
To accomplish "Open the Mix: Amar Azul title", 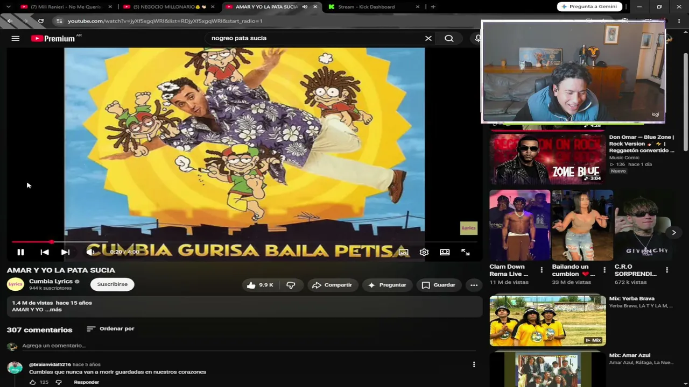I will click(x=630, y=355).
